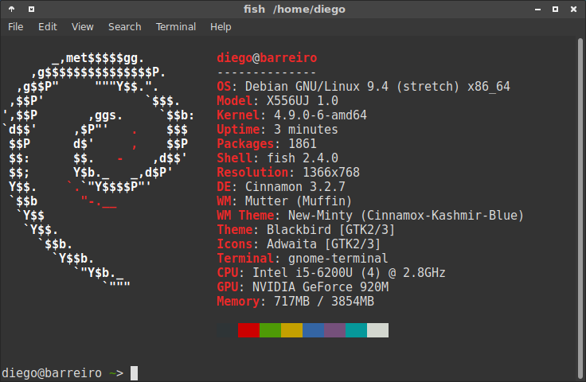Click the Kernel line 4.9.0-6-amd64
The width and height of the screenshot is (586, 382).
(x=292, y=115)
